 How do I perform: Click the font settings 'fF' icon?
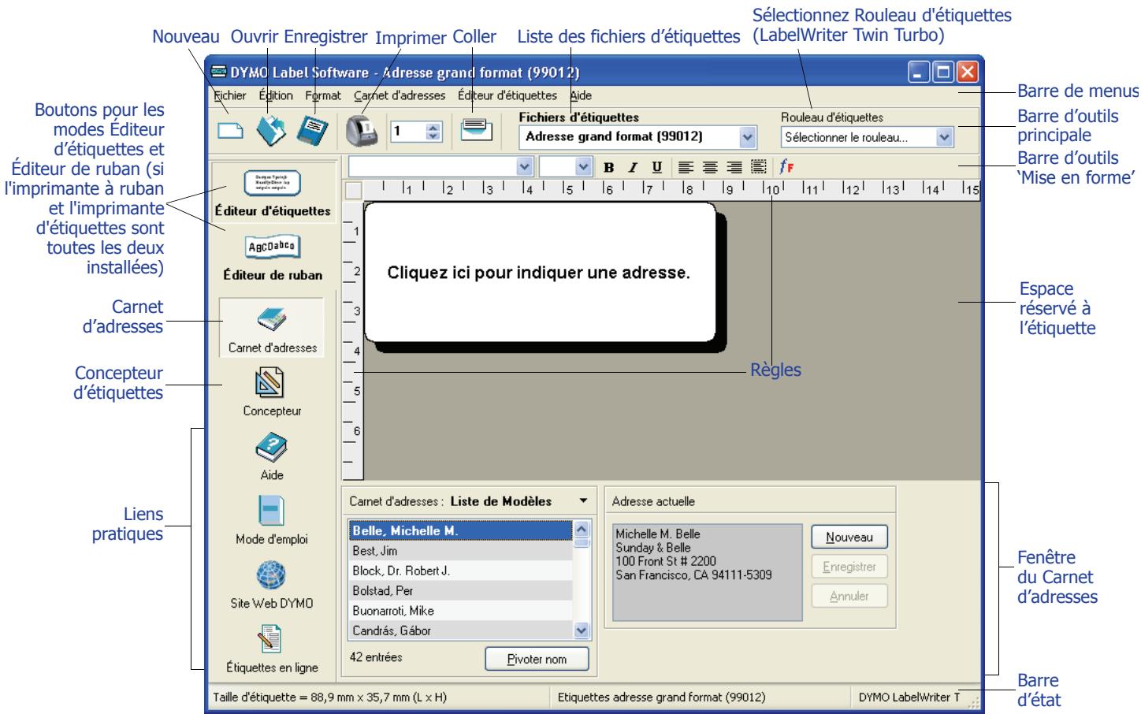coord(786,167)
